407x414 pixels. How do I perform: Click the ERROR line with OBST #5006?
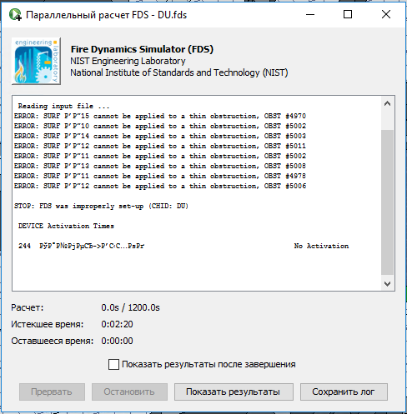coord(160,186)
